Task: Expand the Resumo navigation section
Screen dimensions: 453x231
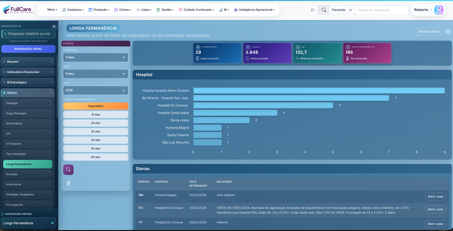Action: (x=27, y=62)
